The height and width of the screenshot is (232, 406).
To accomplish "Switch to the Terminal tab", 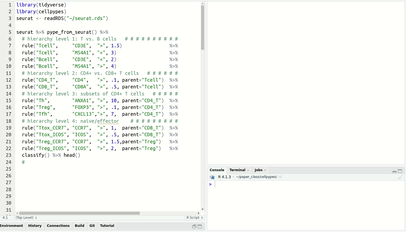I will pyautogui.click(x=237, y=170).
